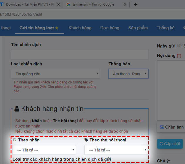Open the Theo thẻ hội thoại dropdown

click(x=116, y=150)
